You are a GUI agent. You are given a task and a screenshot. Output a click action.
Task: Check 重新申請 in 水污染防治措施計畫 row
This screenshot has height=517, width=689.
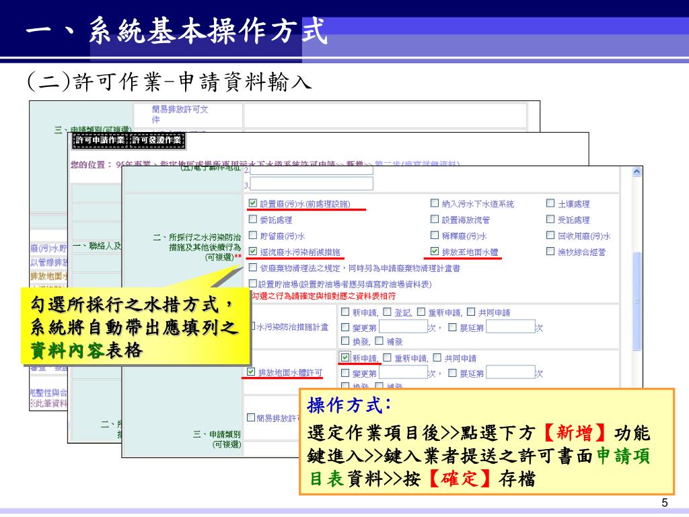[421, 312]
